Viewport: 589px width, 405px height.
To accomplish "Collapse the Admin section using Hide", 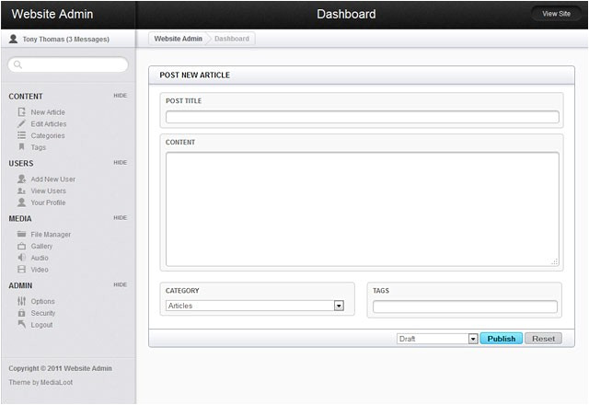I will pyautogui.click(x=120, y=285).
